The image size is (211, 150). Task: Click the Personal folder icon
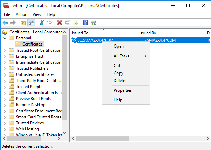pyautogui.click(x=11, y=38)
